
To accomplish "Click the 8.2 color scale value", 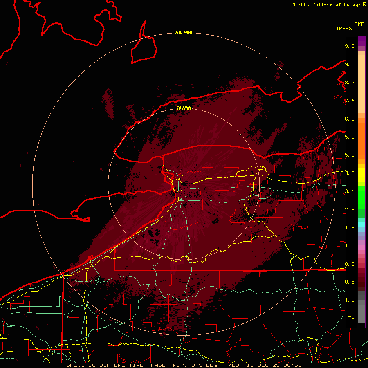I will coord(350,82).
